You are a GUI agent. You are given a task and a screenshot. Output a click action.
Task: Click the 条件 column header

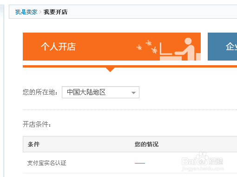(33, 144)
